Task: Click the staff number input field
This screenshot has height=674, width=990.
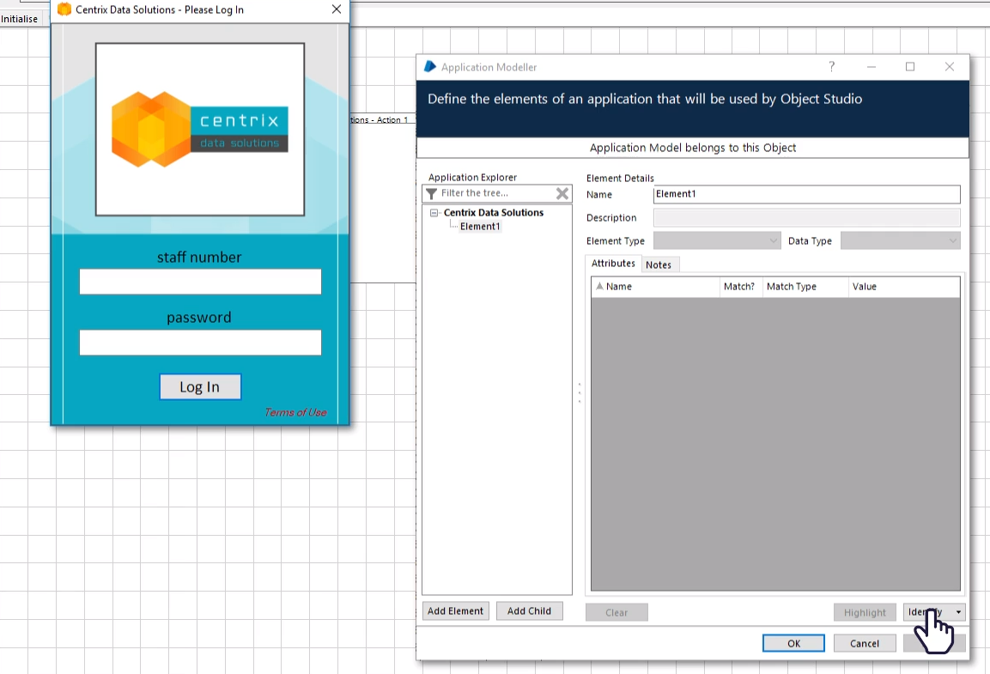Action: coord(200,282)
